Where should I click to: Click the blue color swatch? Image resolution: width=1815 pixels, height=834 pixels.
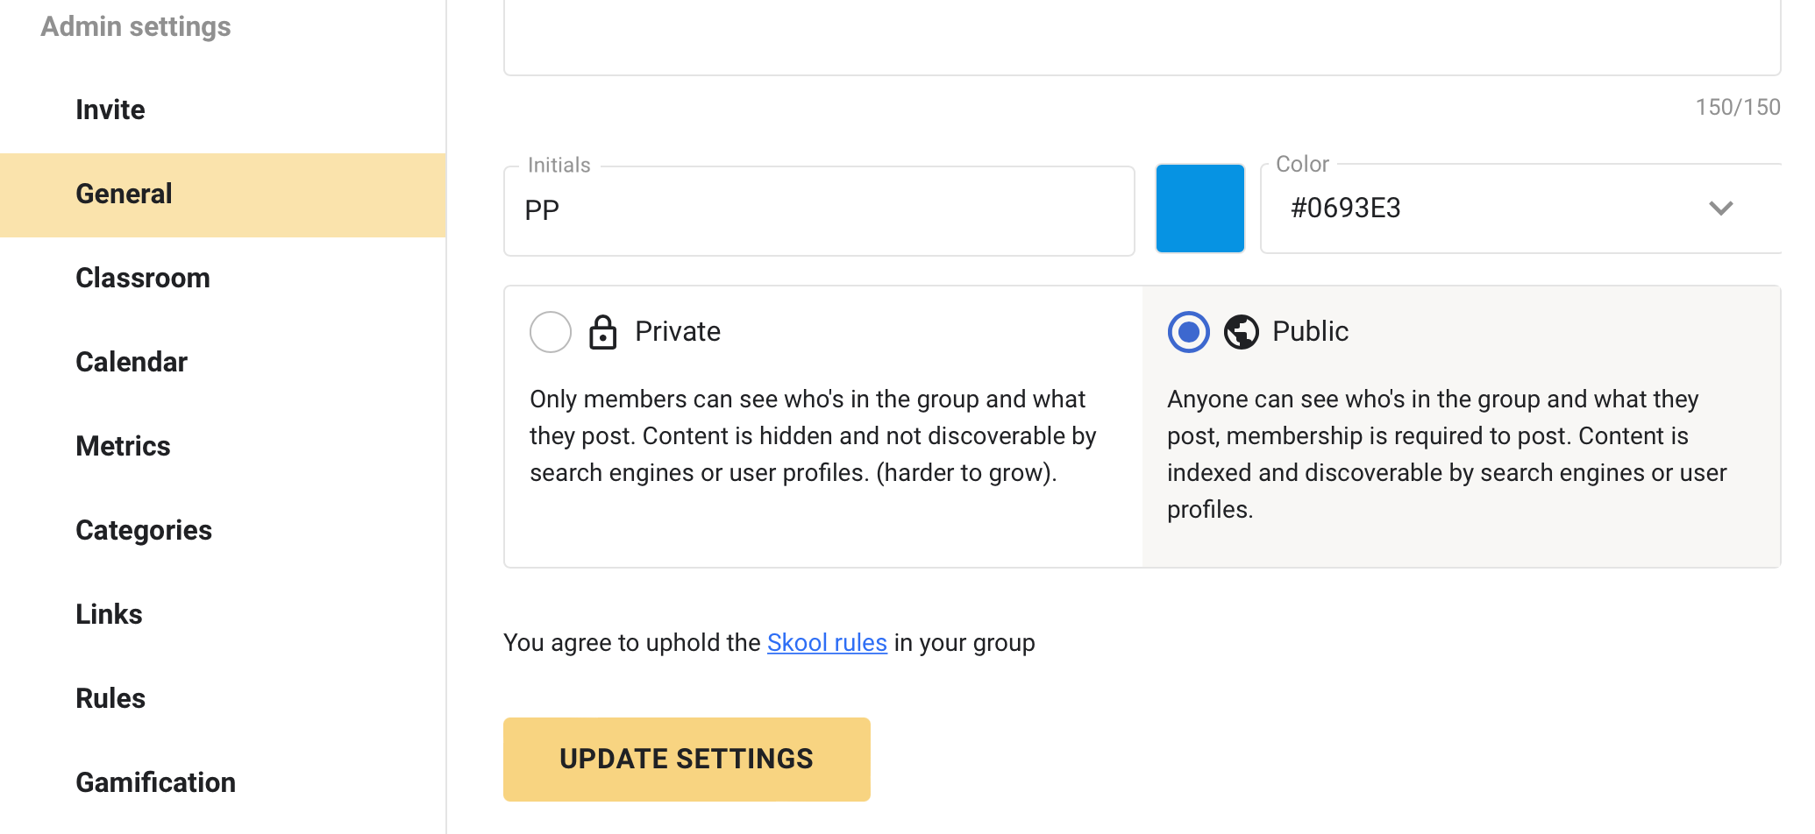coord(1199,208)
